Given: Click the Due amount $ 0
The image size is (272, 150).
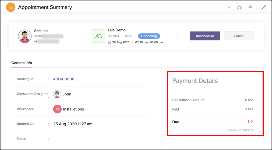Looking at the screenshot, I should click(250, 122).
